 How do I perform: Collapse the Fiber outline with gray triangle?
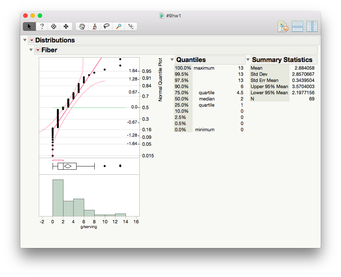click(x=31, y=50)
